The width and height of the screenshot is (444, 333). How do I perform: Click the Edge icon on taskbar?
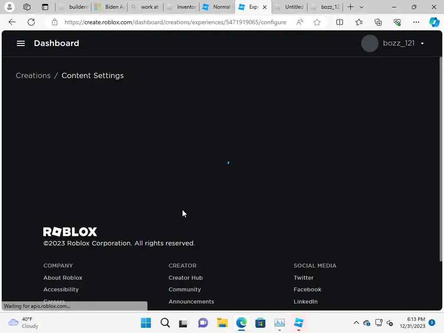point(241,323)
